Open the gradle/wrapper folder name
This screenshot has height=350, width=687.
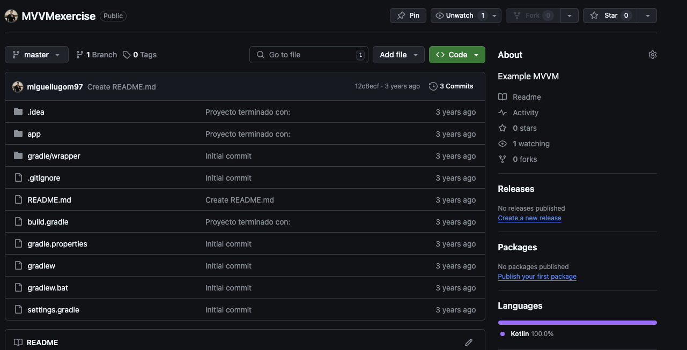54,156
